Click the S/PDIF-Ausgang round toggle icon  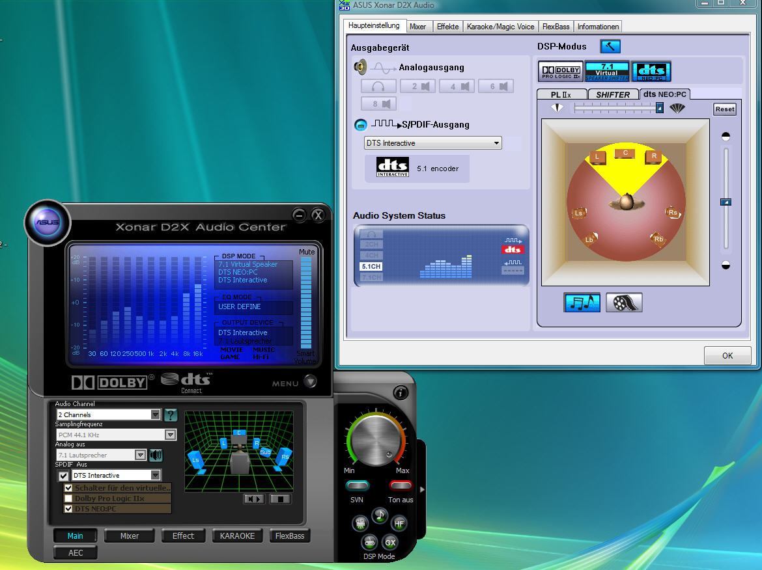(x=361, y=125)
